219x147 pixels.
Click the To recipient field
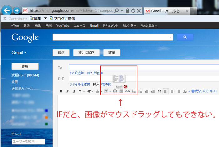(x=144, y=67)
